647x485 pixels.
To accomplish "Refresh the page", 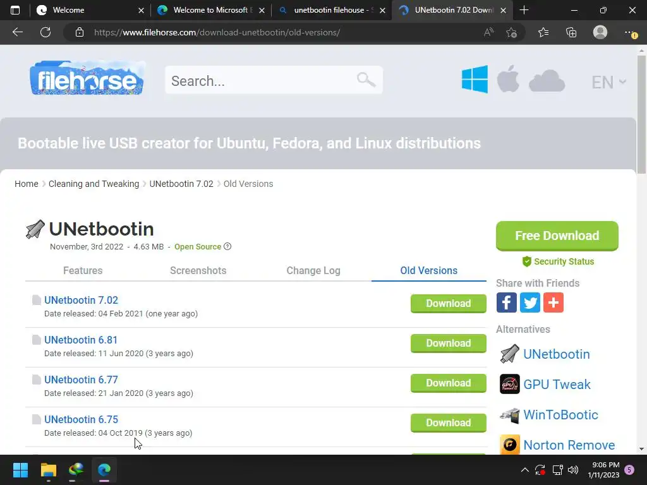I will click(45, 32).
